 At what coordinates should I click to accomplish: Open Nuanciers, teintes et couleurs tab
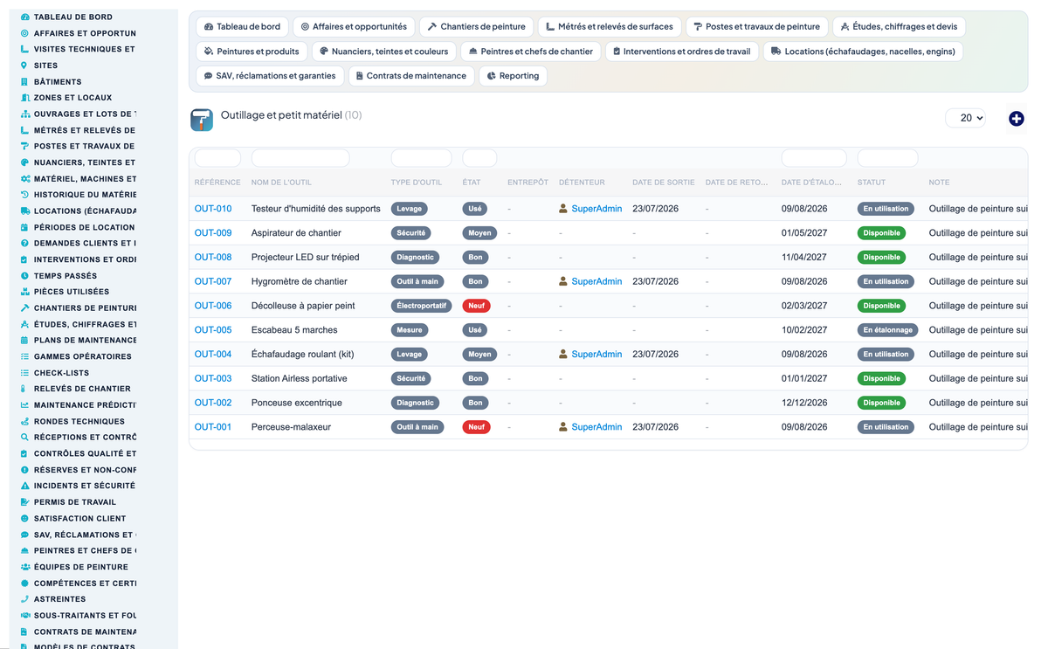coord(383,52)
